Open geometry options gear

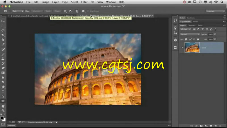(x=83, y=11)
